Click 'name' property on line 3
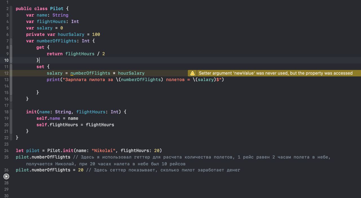The width and height of the screenshot is (361, 198). [x=42, y=15]
